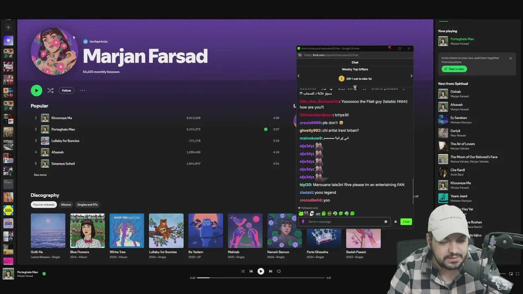Open Porteghale Man in Now playing section
This screenshot has width=523, height=294.
[462, 39]
